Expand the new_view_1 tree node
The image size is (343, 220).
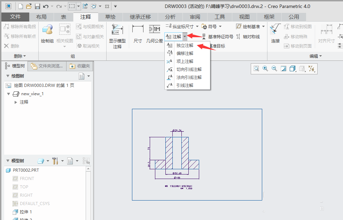[x=8, y=93]
